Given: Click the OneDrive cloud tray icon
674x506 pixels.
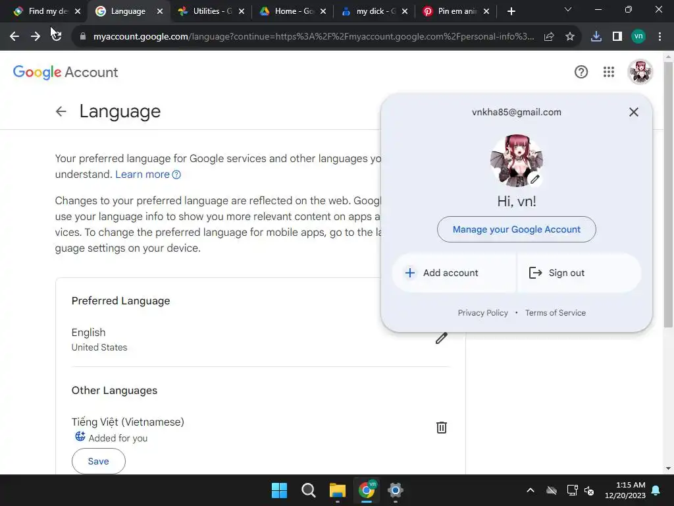Looking at the screenshot, I should click(x=552, y=490).
